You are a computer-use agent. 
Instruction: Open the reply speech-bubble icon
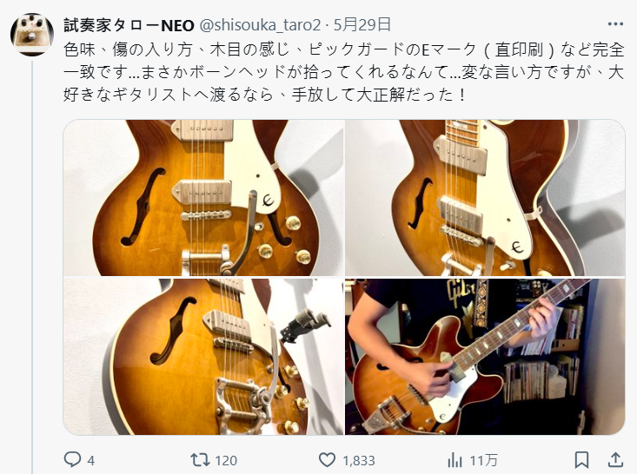coord(73,459)
